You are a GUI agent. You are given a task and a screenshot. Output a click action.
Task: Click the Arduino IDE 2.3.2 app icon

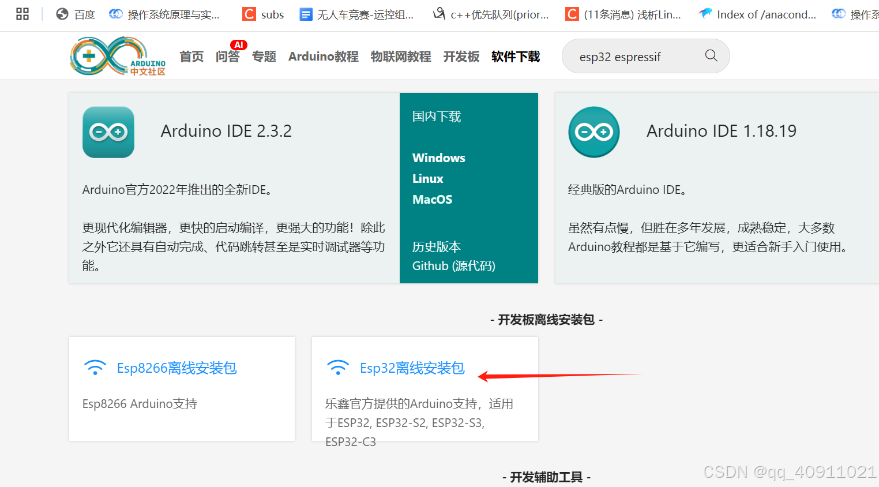click(x=108, y=132)
